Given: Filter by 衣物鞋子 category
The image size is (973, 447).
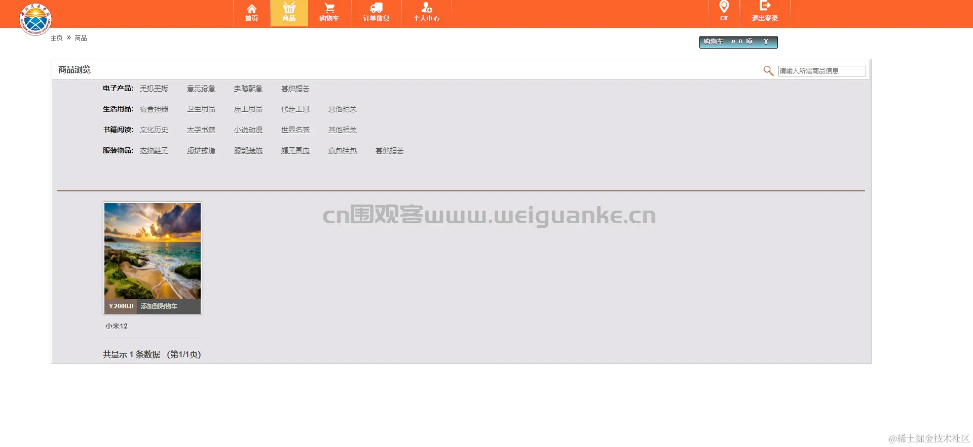Looking at the screenshot, I should pos(154,151).
